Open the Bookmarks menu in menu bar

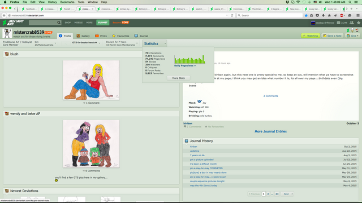(67, 2)
